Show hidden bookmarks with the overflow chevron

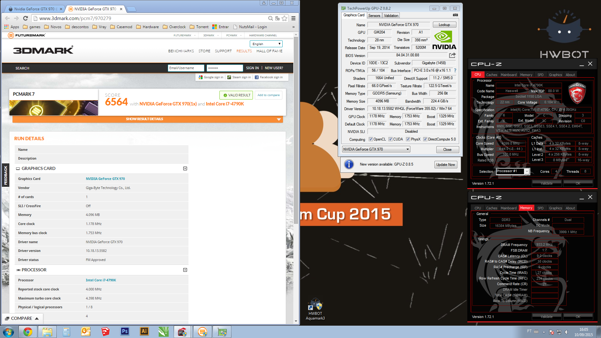click(x=293, y=27)
